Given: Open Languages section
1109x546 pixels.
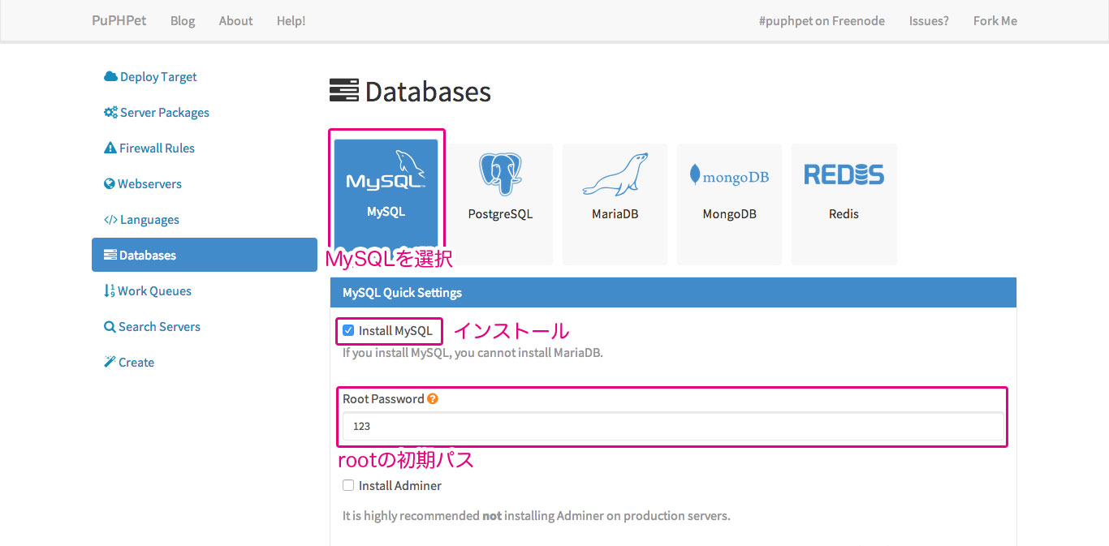Looking at the screenshot, I should click(149, 220).
